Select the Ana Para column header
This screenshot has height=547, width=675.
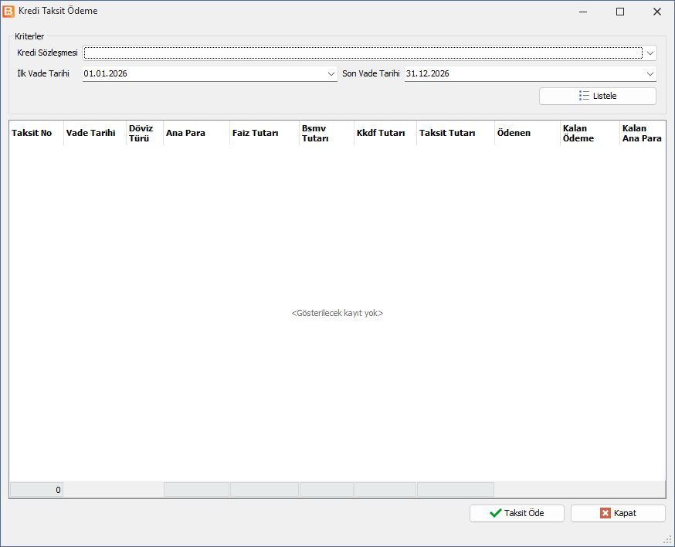point(196,133)
